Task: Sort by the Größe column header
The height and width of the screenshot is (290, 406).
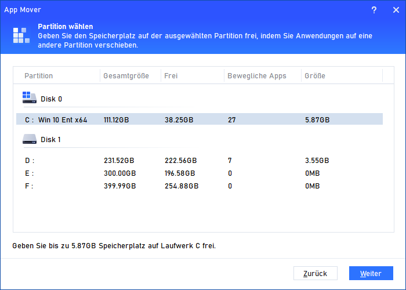Action: tap(316, 76)
